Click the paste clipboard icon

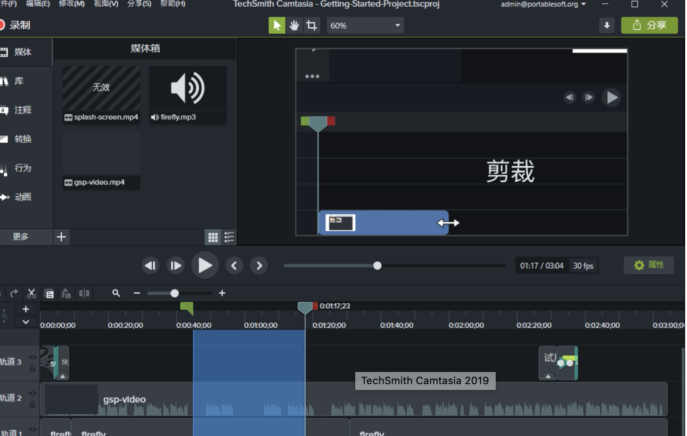[x=66, y=294]
